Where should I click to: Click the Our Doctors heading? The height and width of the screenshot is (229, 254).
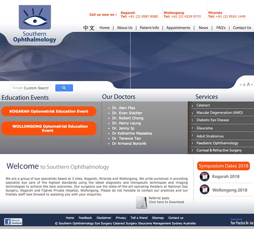(x=118, y=97)
